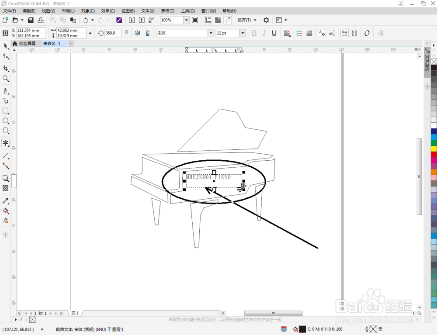
Task: Select the Zoom tool in toolbox
Action: [x=5, y=78]
